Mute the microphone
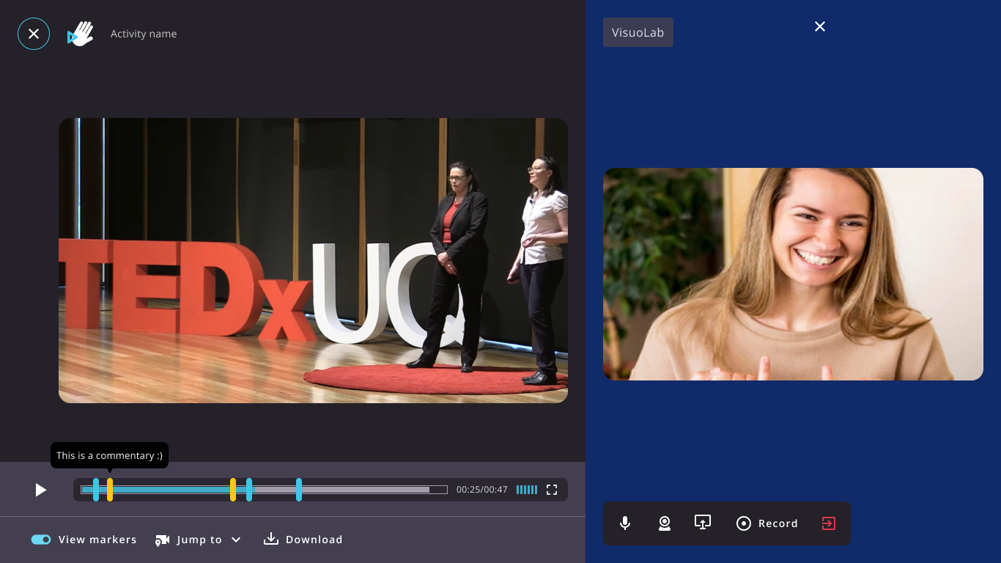 tap(625, 523)
